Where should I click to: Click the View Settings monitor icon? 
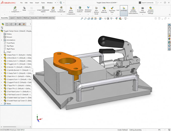125,19
